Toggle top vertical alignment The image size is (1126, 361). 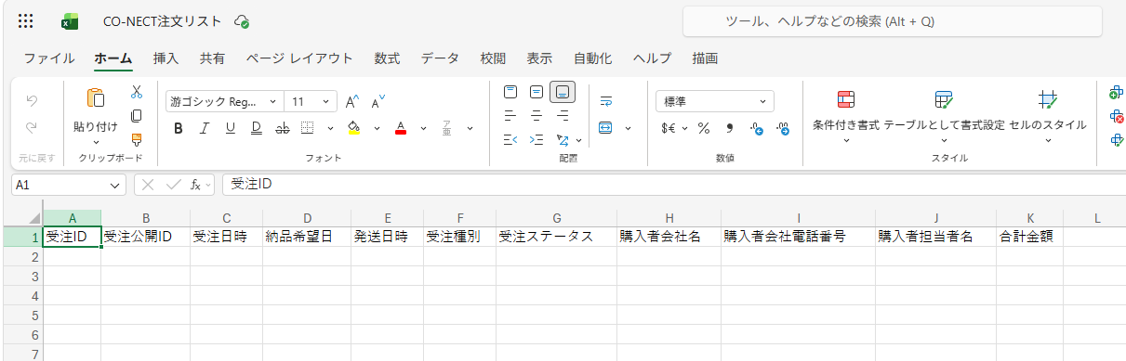click(x=510, y=91)
